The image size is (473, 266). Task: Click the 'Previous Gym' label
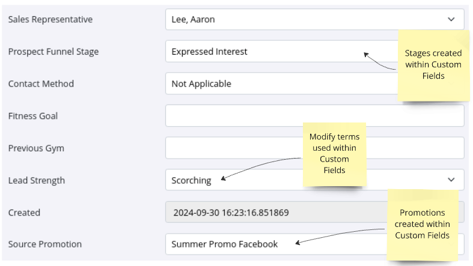point(36,148)
